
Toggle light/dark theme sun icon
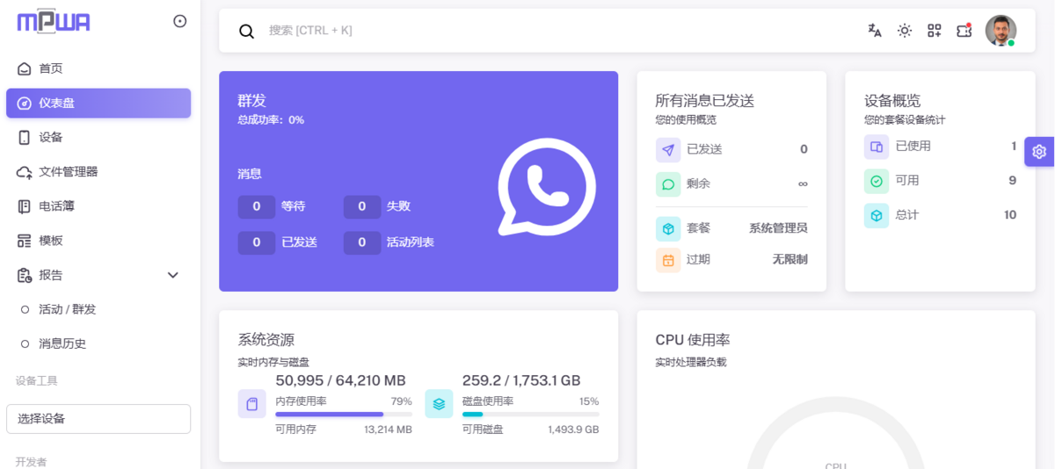point(905,31)
